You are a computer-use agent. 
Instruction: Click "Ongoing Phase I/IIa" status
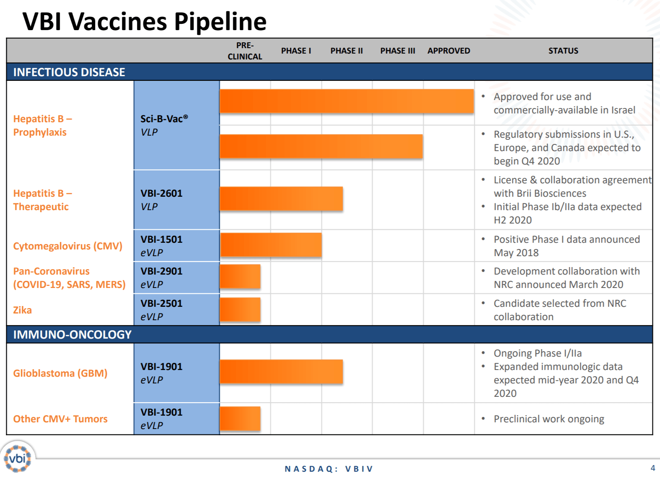(x=538, y=353)
